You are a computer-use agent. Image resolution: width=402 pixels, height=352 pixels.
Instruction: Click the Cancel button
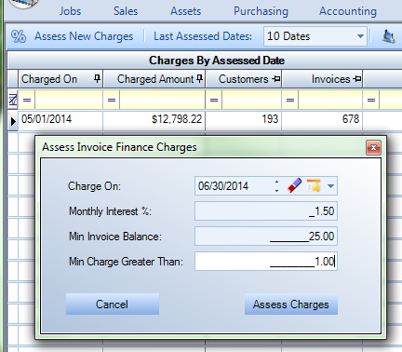113,305
